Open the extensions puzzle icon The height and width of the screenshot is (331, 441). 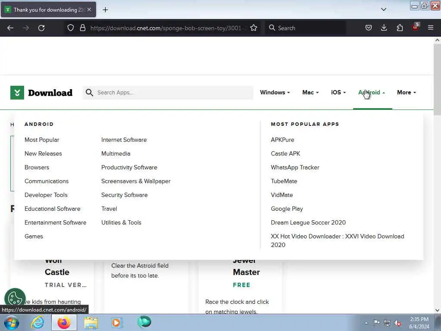400,28
